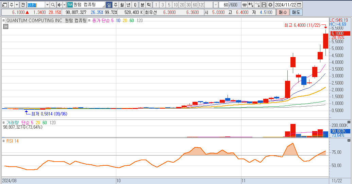Click the 최고 6.4000 (11/22) high annotation
The height and width of the screenshot is (184, 352).
pyautogui.click(x=302, y=25)
